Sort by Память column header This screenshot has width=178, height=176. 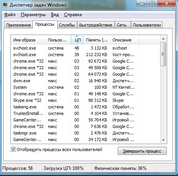coord(97,40)
